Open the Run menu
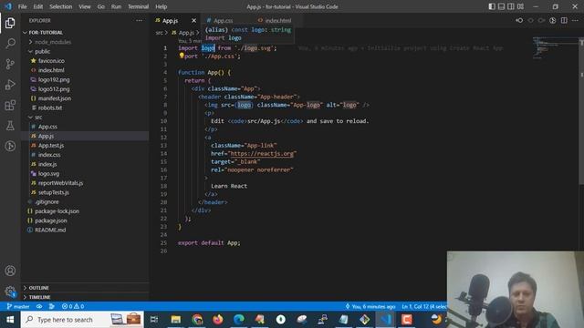584x328 pixels. 116,6
